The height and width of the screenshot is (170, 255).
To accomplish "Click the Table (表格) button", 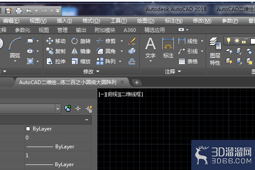I will point(188,62).
